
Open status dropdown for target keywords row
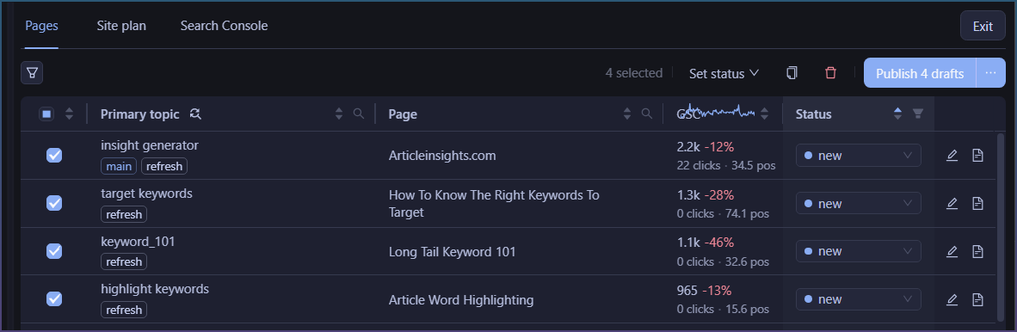[858, 204]
